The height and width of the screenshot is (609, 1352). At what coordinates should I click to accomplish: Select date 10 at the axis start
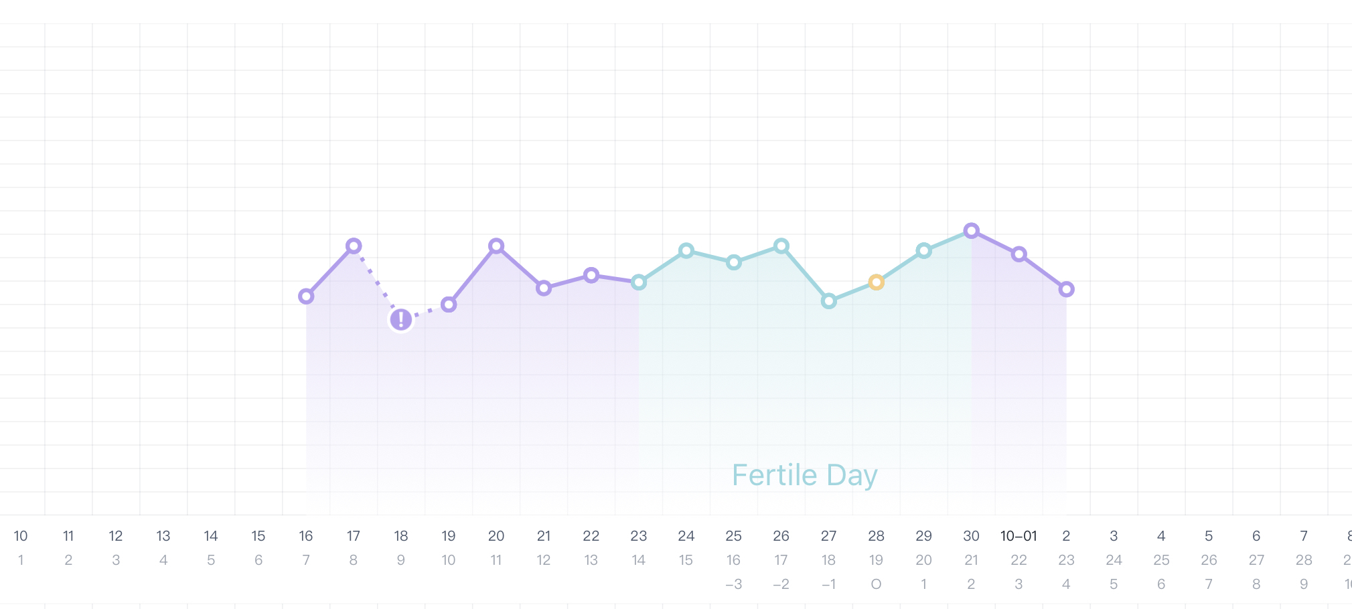coord(21,536)
